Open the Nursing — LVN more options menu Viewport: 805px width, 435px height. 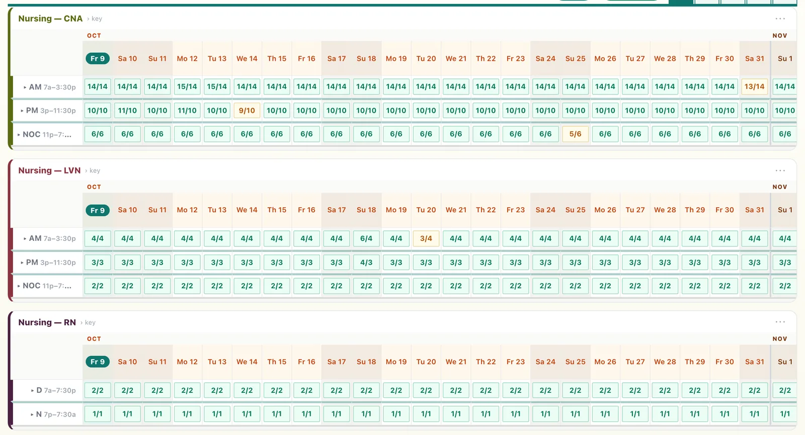coord(780,170)
